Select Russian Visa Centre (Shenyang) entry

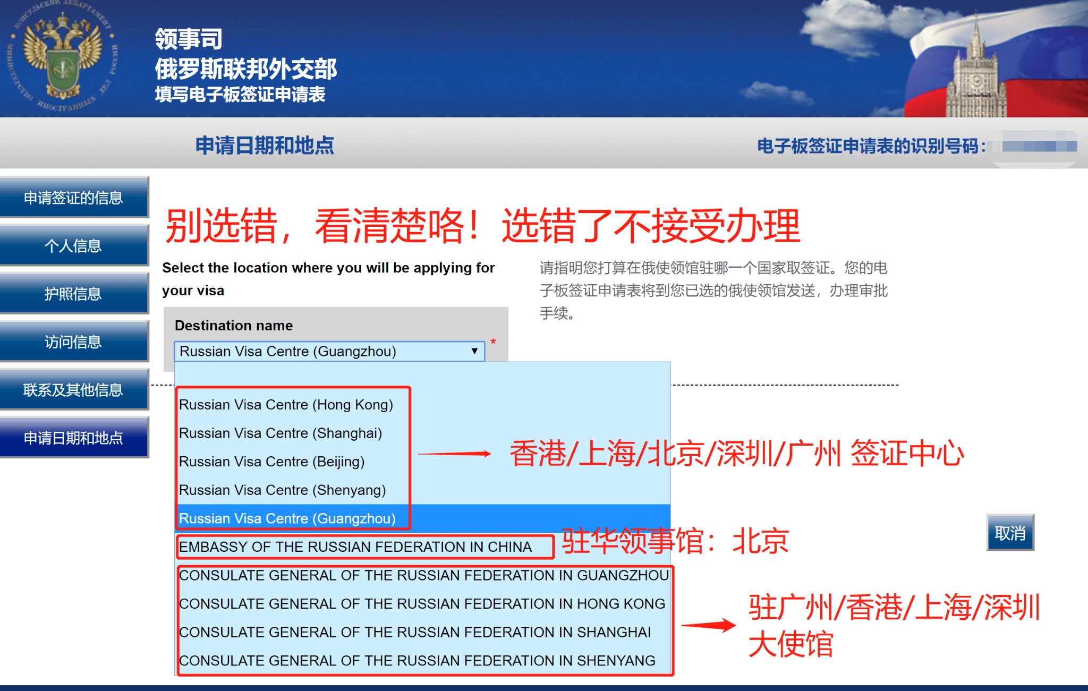[283, 490]
